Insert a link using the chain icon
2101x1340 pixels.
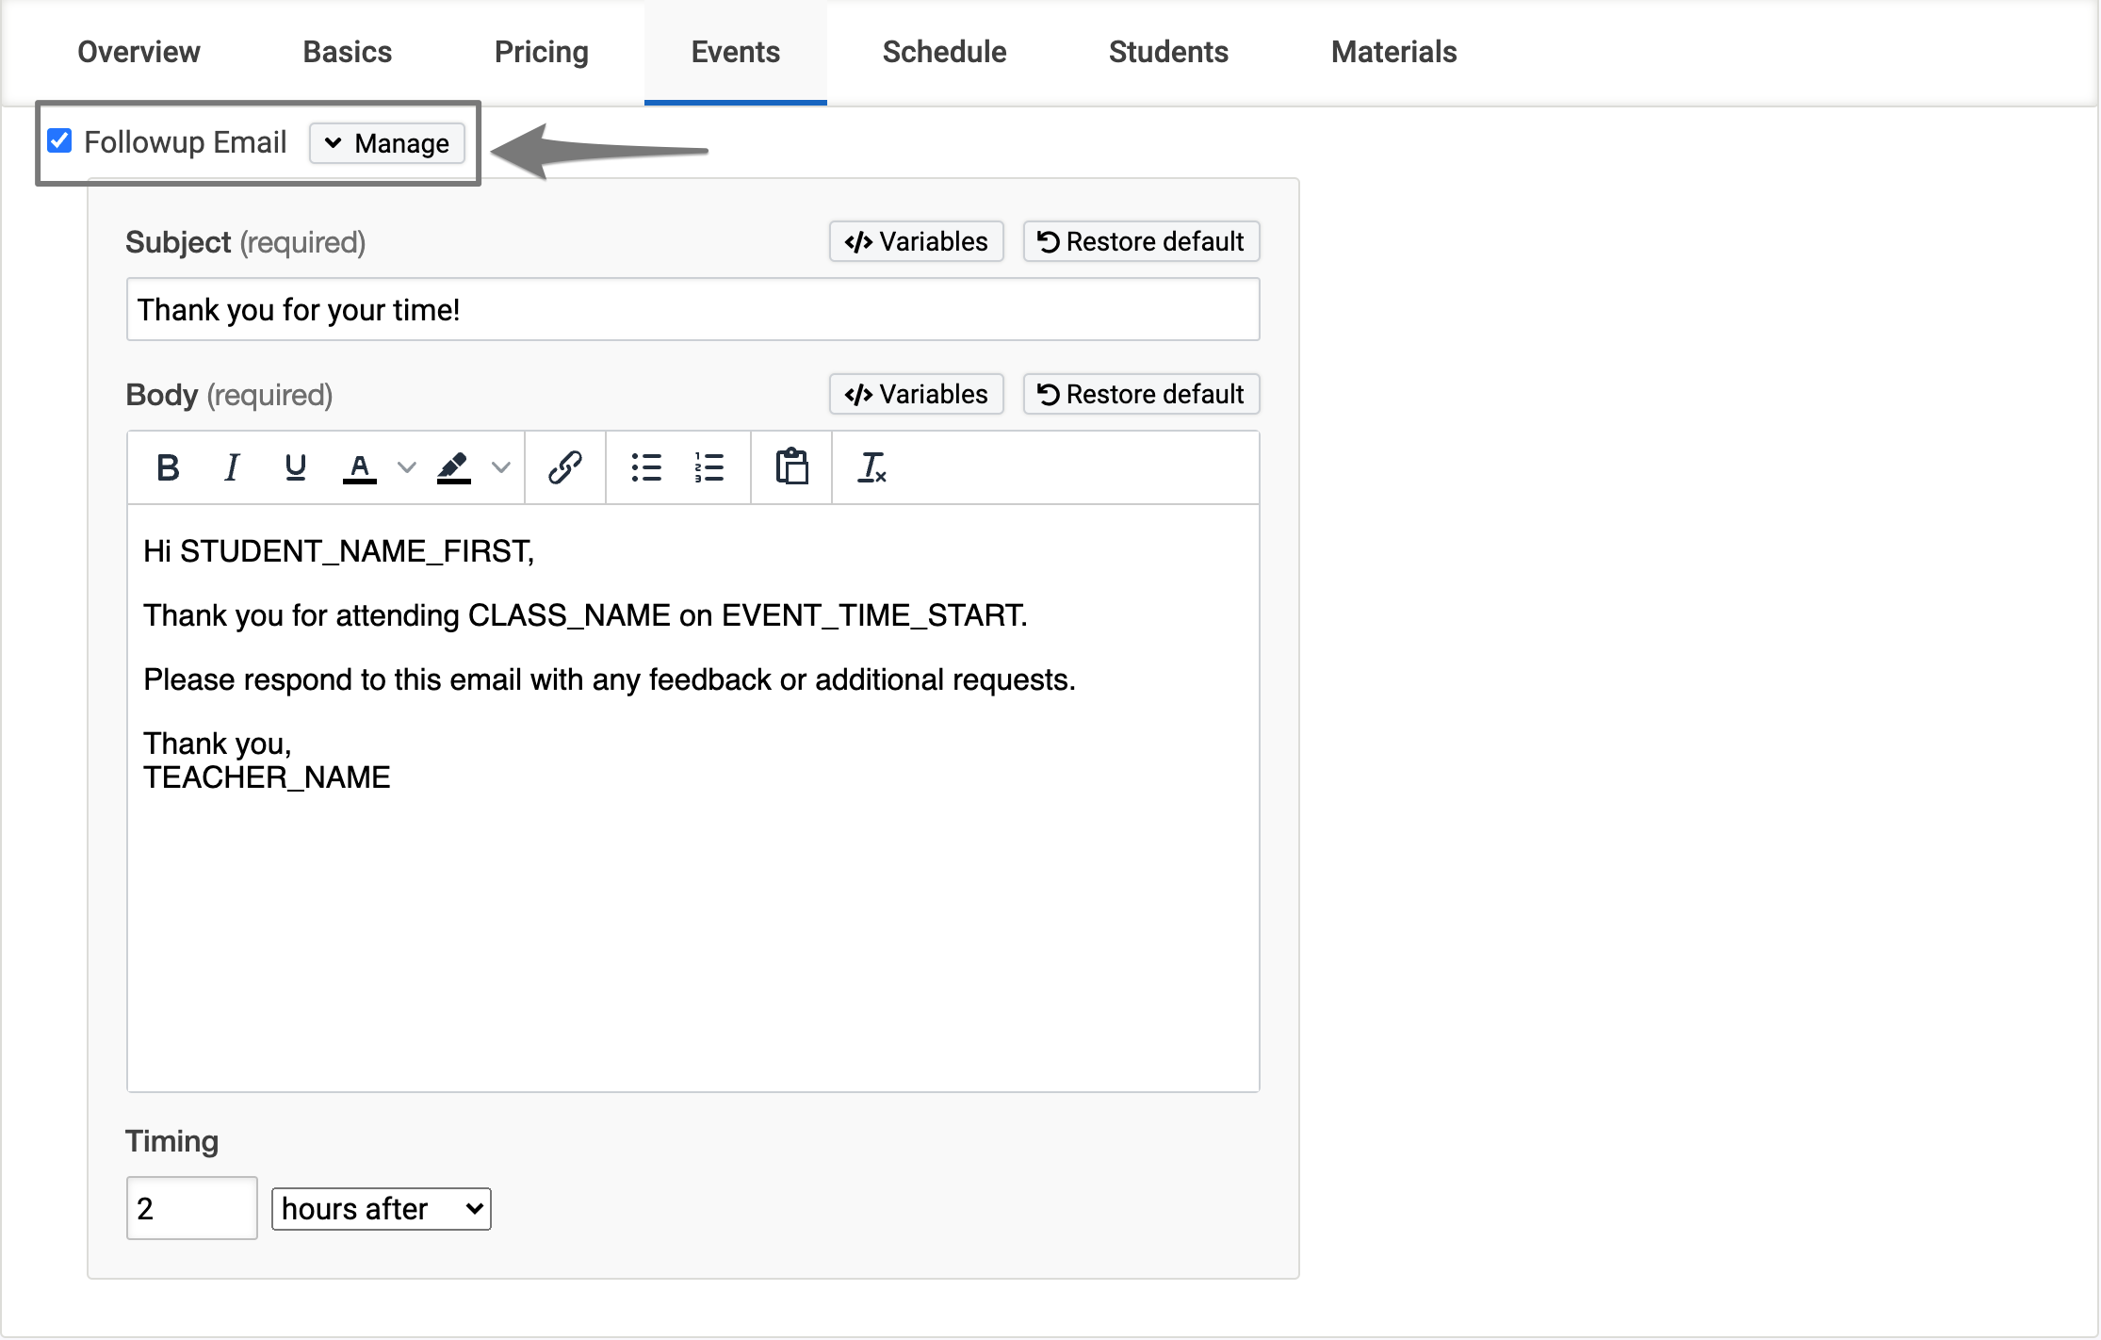click(x=564, y=467)
